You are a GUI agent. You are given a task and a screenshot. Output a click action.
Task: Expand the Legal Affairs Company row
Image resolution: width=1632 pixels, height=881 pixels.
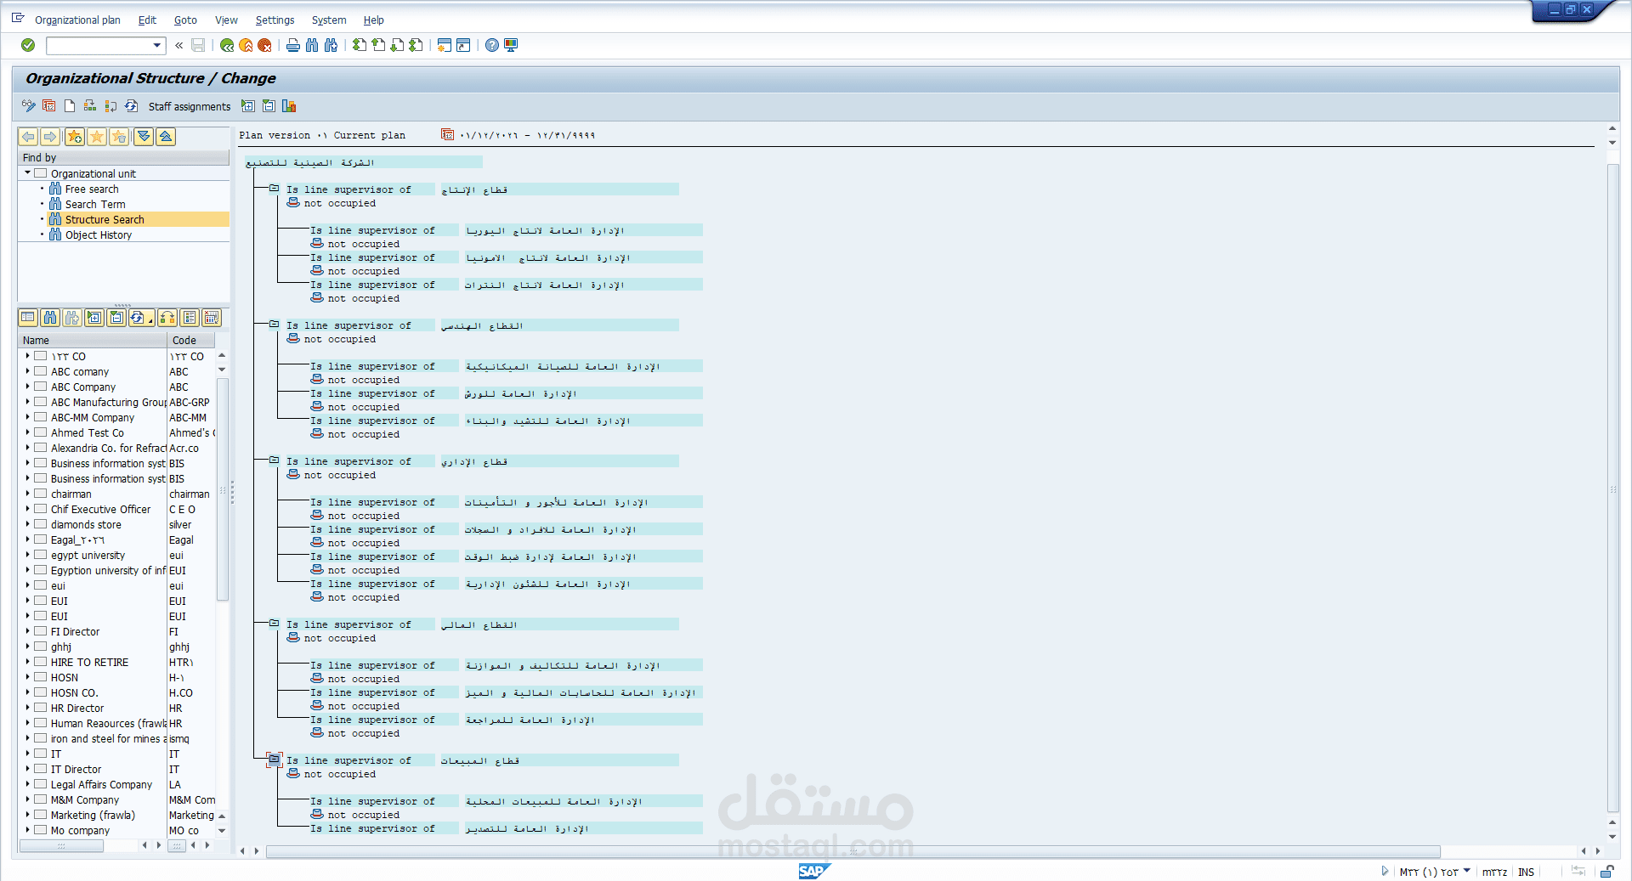point(27,784)
